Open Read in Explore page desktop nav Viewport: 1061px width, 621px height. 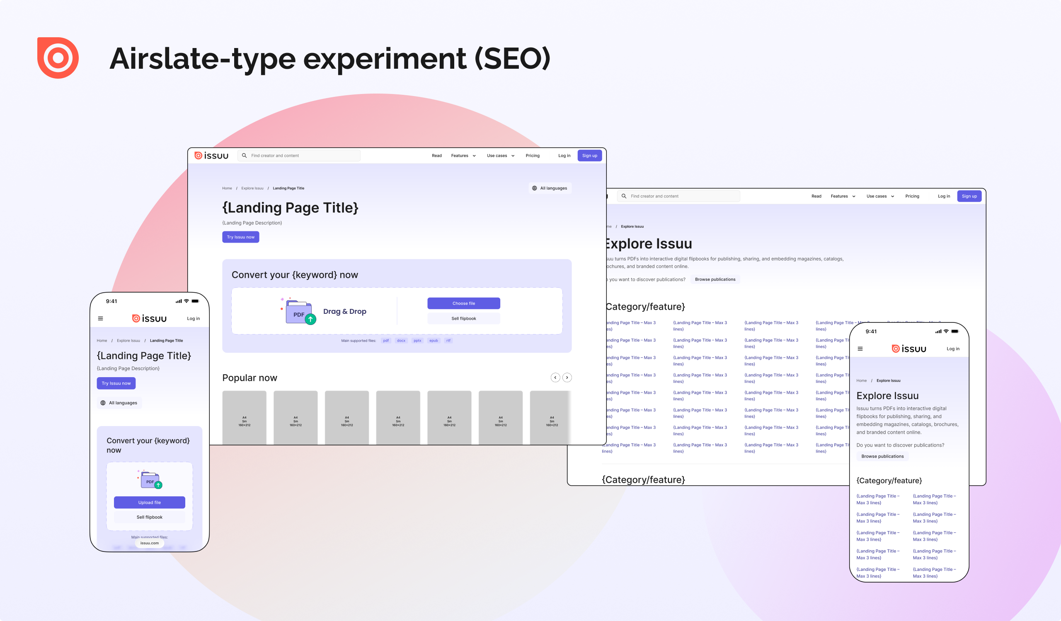(x=816, y=196)
